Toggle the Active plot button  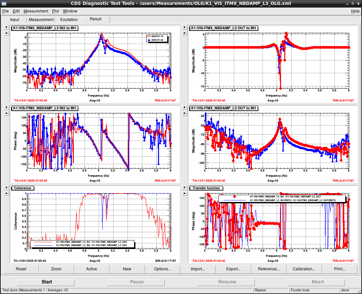(x=91, y=269)
